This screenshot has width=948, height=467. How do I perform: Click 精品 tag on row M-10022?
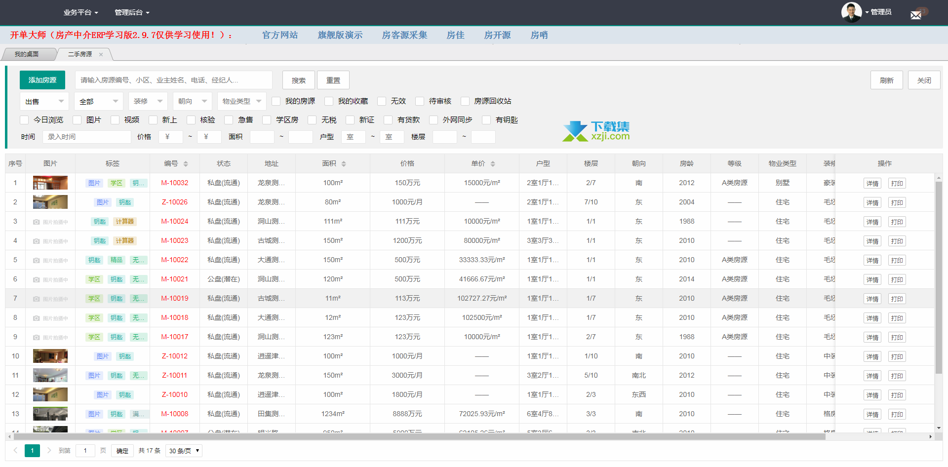pyautogui.click(x=117, y=260)
